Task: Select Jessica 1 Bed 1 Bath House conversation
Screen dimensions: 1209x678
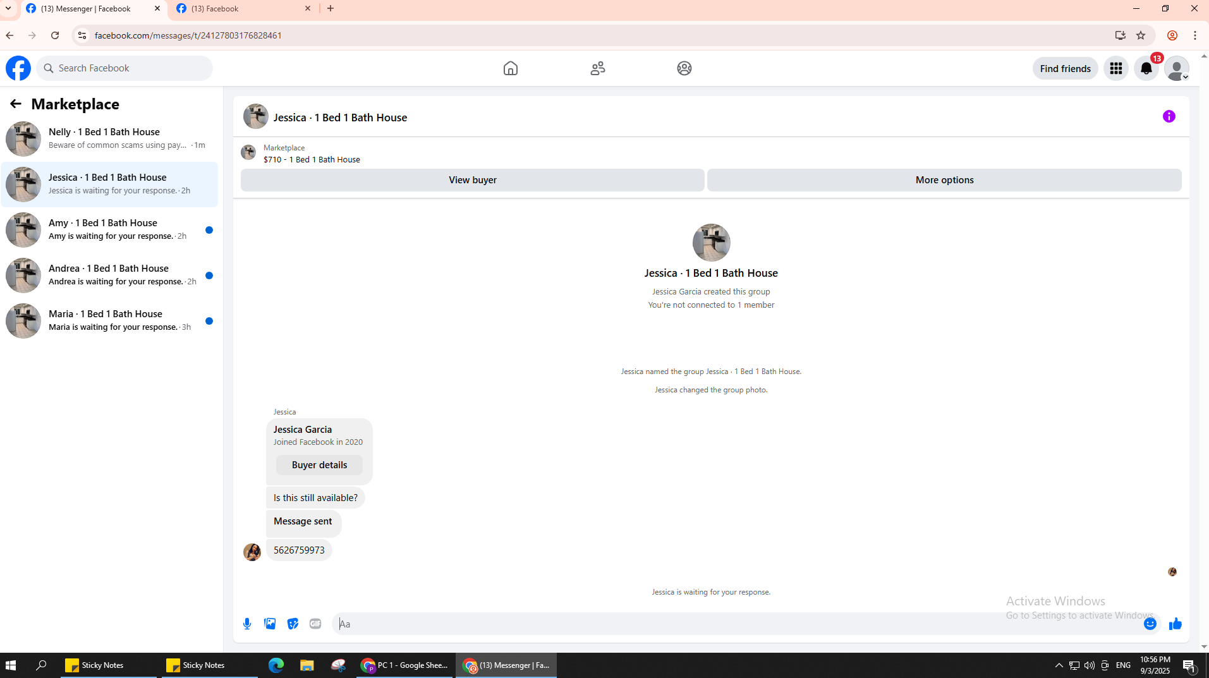Action: [x=109, y=185]
